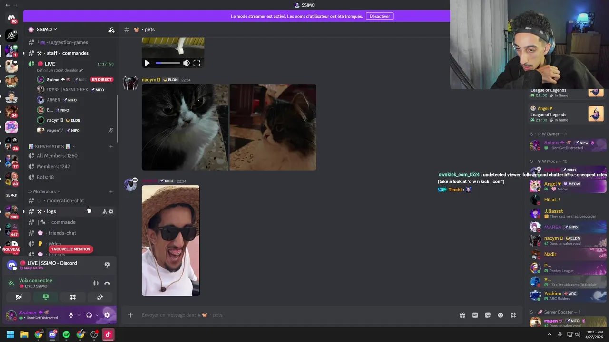
Task: Add channel to Moderators category
Action: 111,191
